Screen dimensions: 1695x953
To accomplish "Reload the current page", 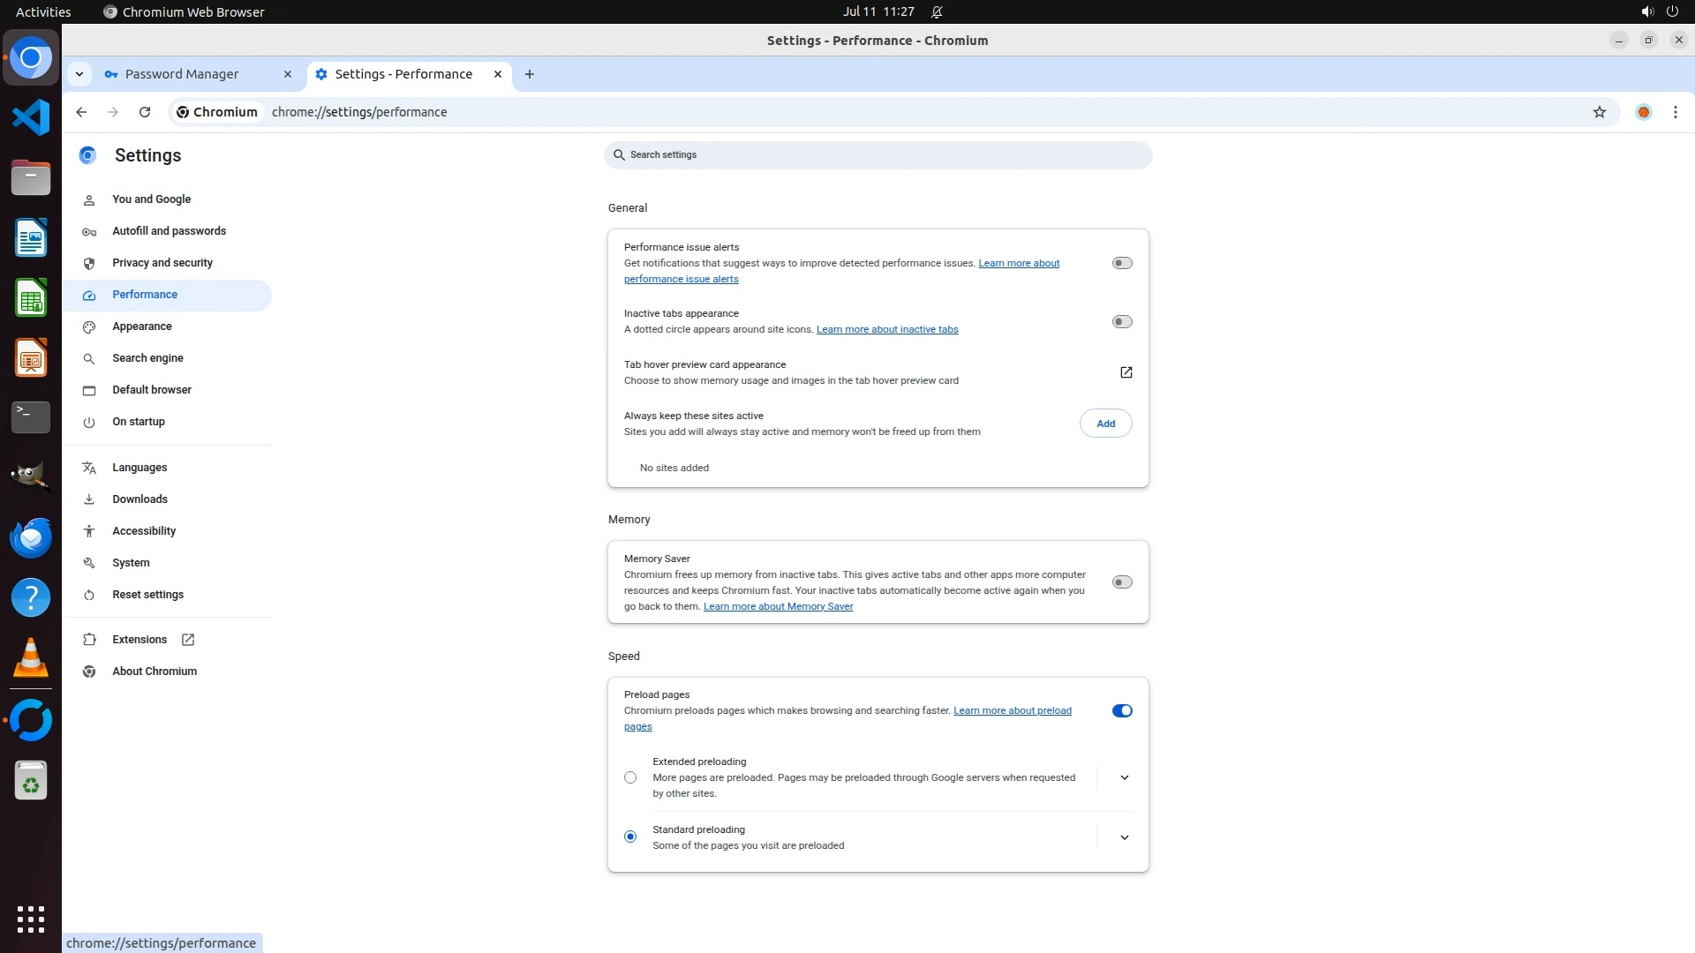I will (x=145, y=112).
